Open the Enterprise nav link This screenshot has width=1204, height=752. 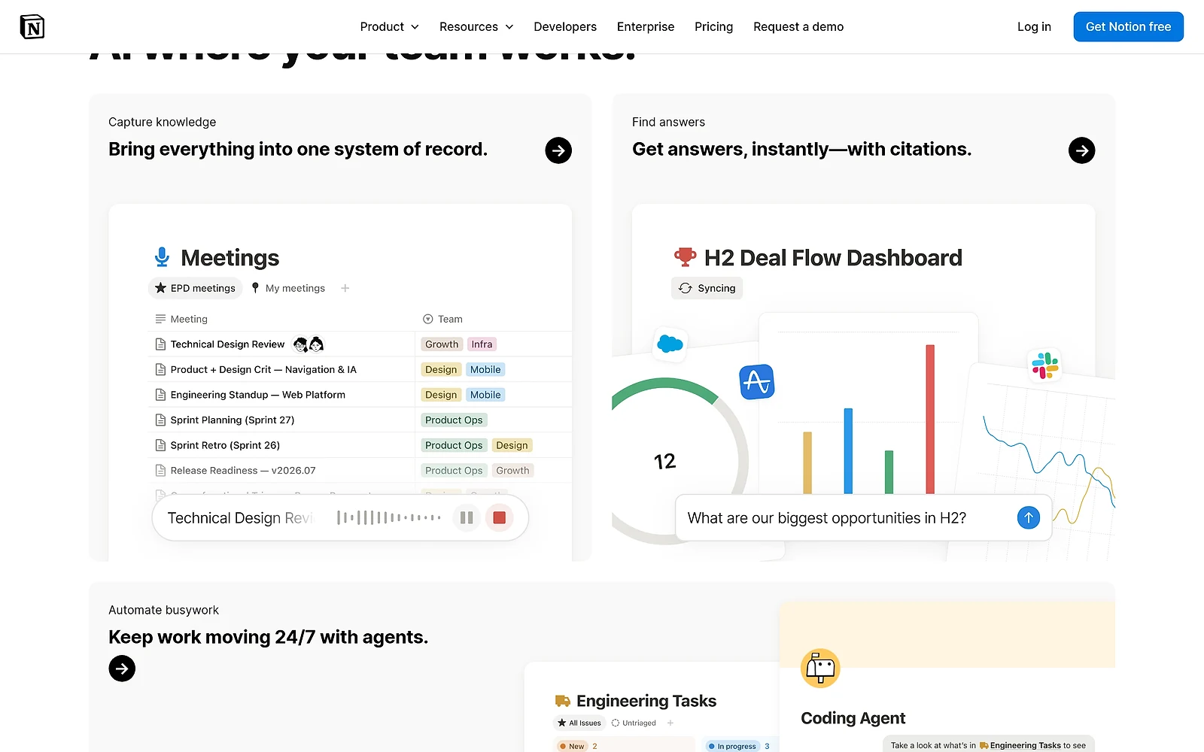646,27
